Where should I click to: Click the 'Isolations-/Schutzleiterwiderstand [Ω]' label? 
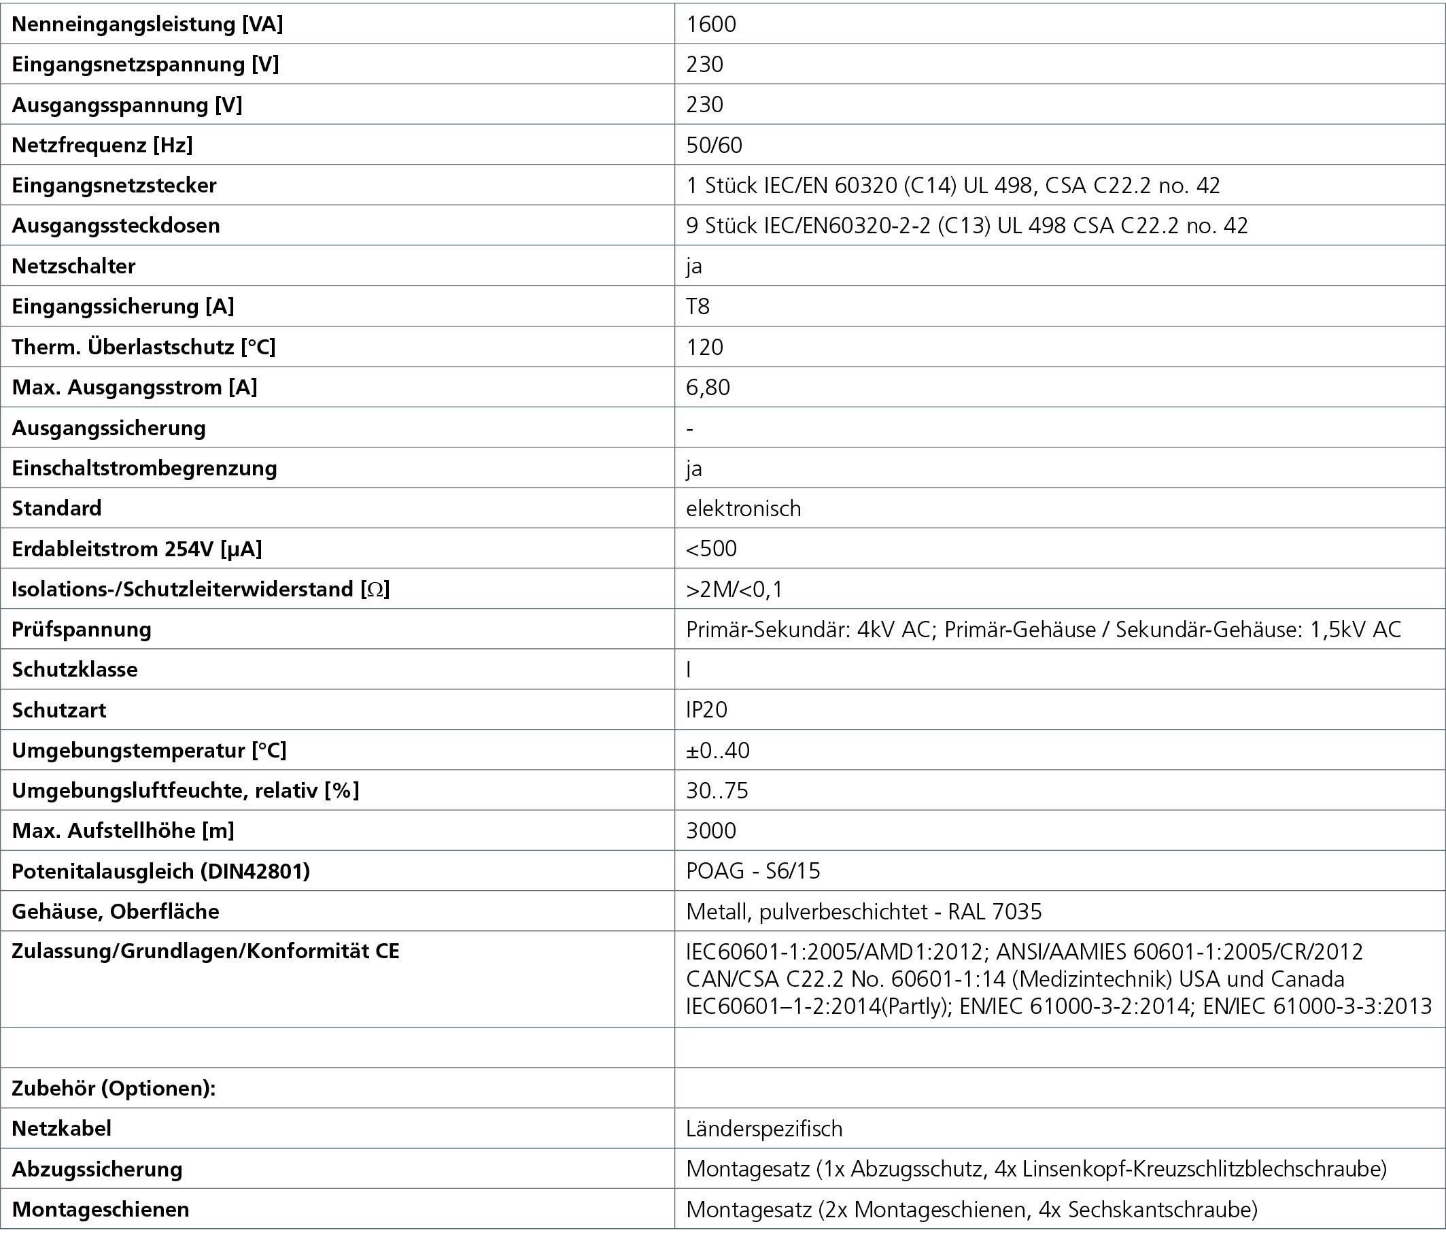click(201, 589)
